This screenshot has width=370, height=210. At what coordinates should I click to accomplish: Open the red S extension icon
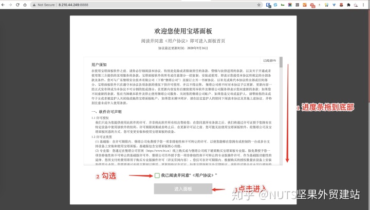[341, 5]
